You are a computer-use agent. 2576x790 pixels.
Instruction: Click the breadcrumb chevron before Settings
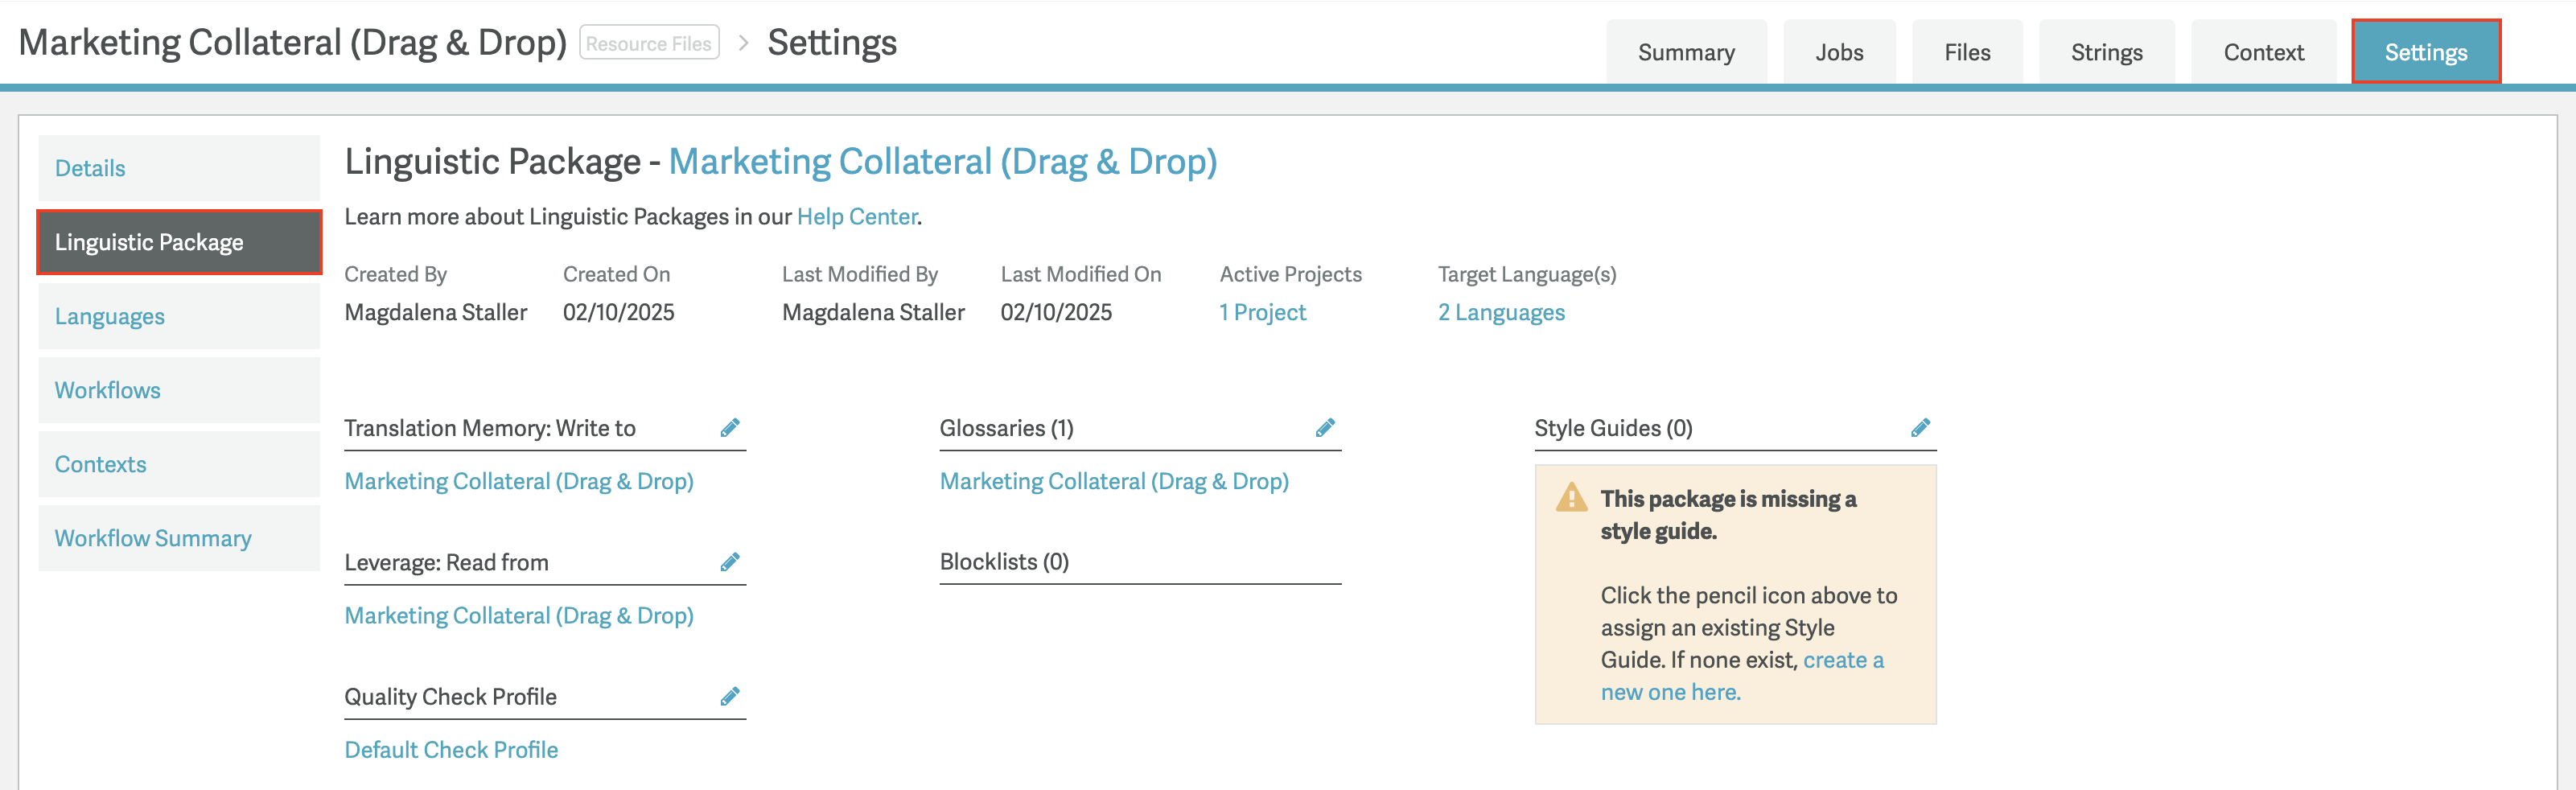click(743, 43)
